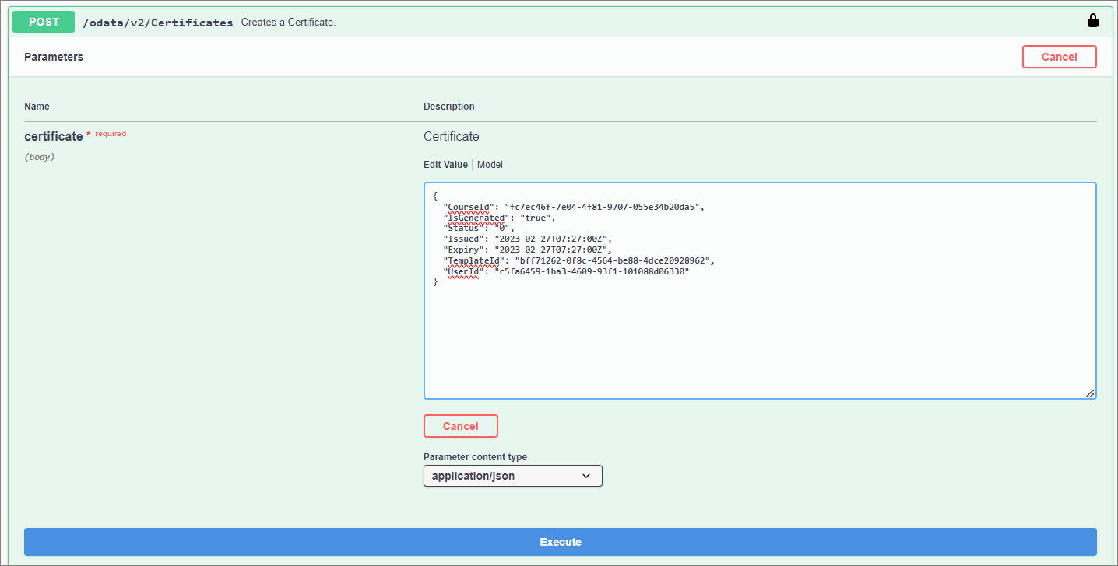Click the required certificate parameter label
The image size is (1118, 566).
[54, 136]
